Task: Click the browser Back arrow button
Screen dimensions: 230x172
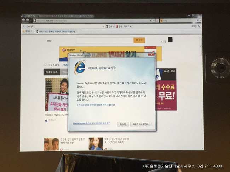Action: pyautogui.click(x=23, y=20)
